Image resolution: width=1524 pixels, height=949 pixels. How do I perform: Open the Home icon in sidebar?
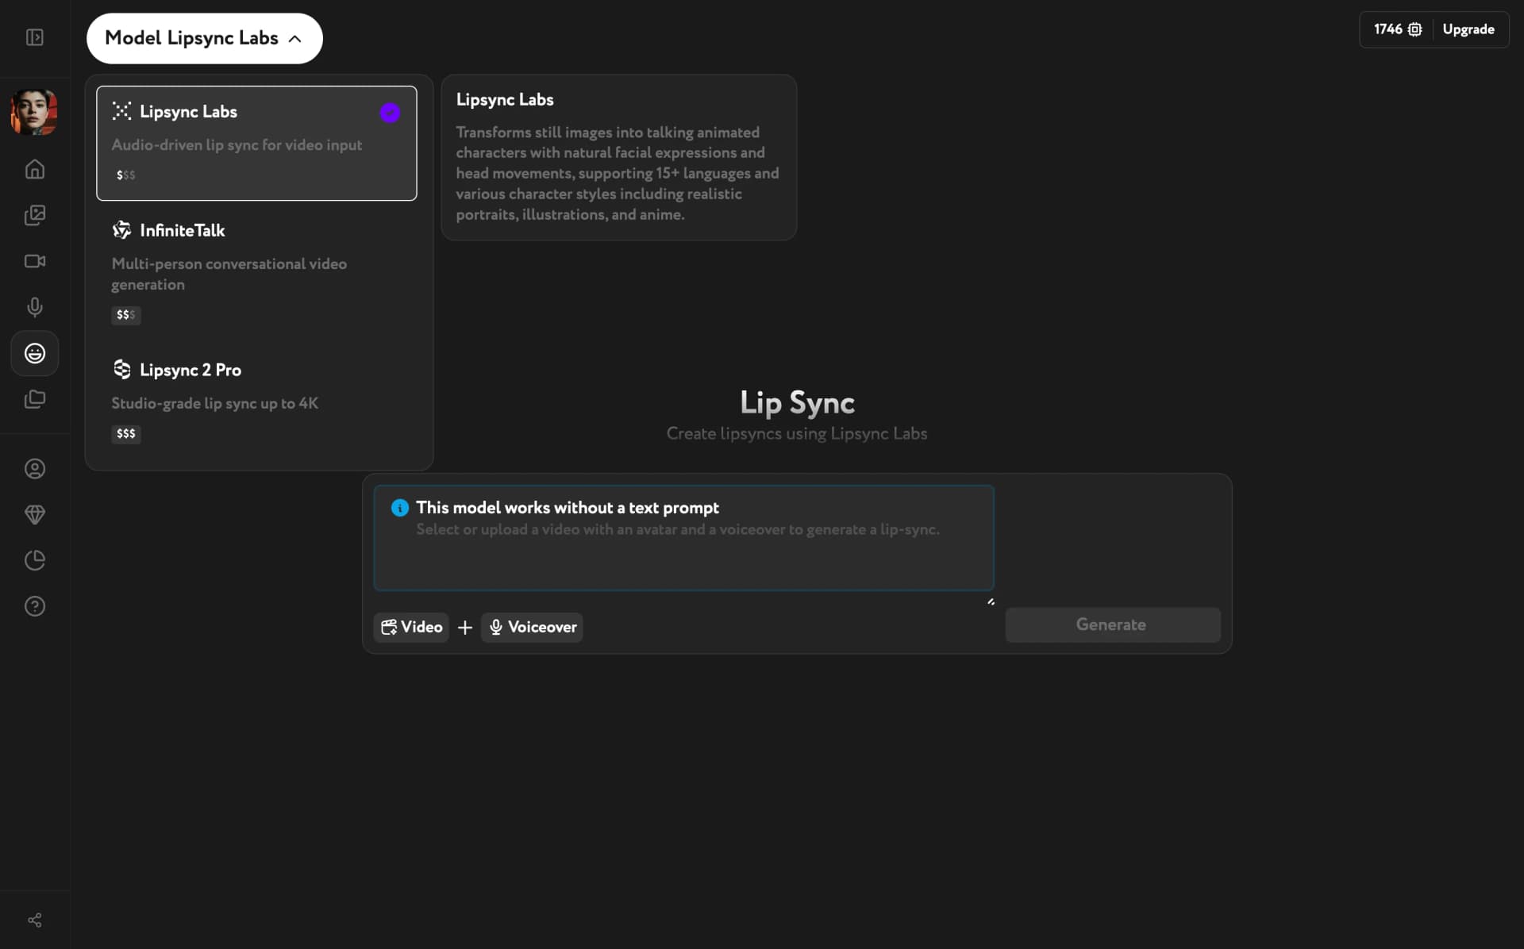tap(34, 169)
